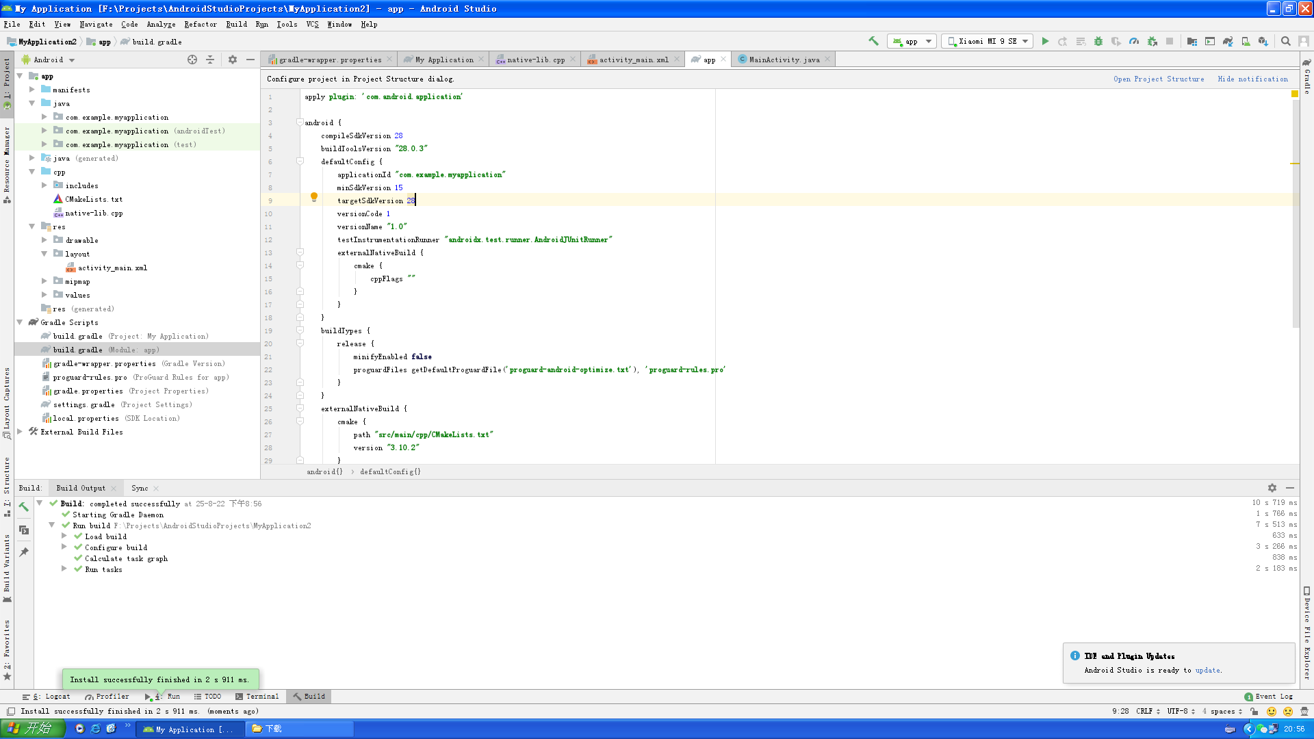Expand the Run tasks build node
Image resolution: width=1314 pixels, height=739 pixels.
tap(64, 569)
